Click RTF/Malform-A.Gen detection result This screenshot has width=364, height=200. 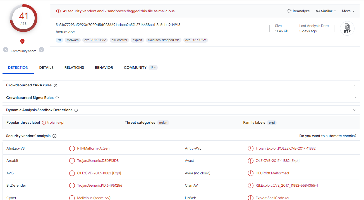93,148
